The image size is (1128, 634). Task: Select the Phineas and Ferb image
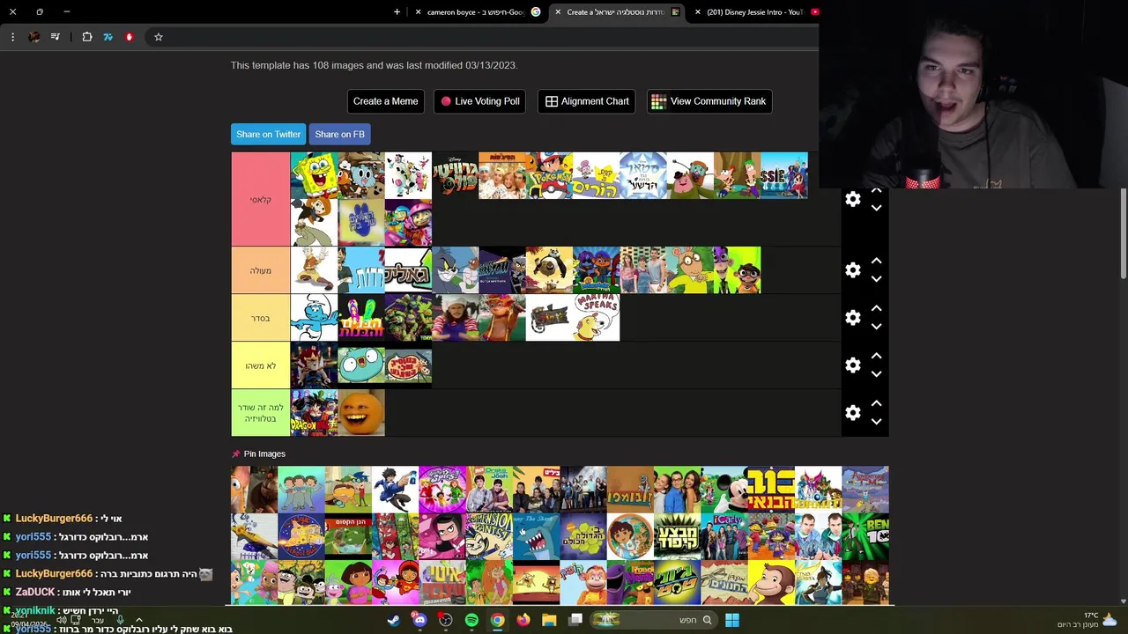click(x=737, y=175)
